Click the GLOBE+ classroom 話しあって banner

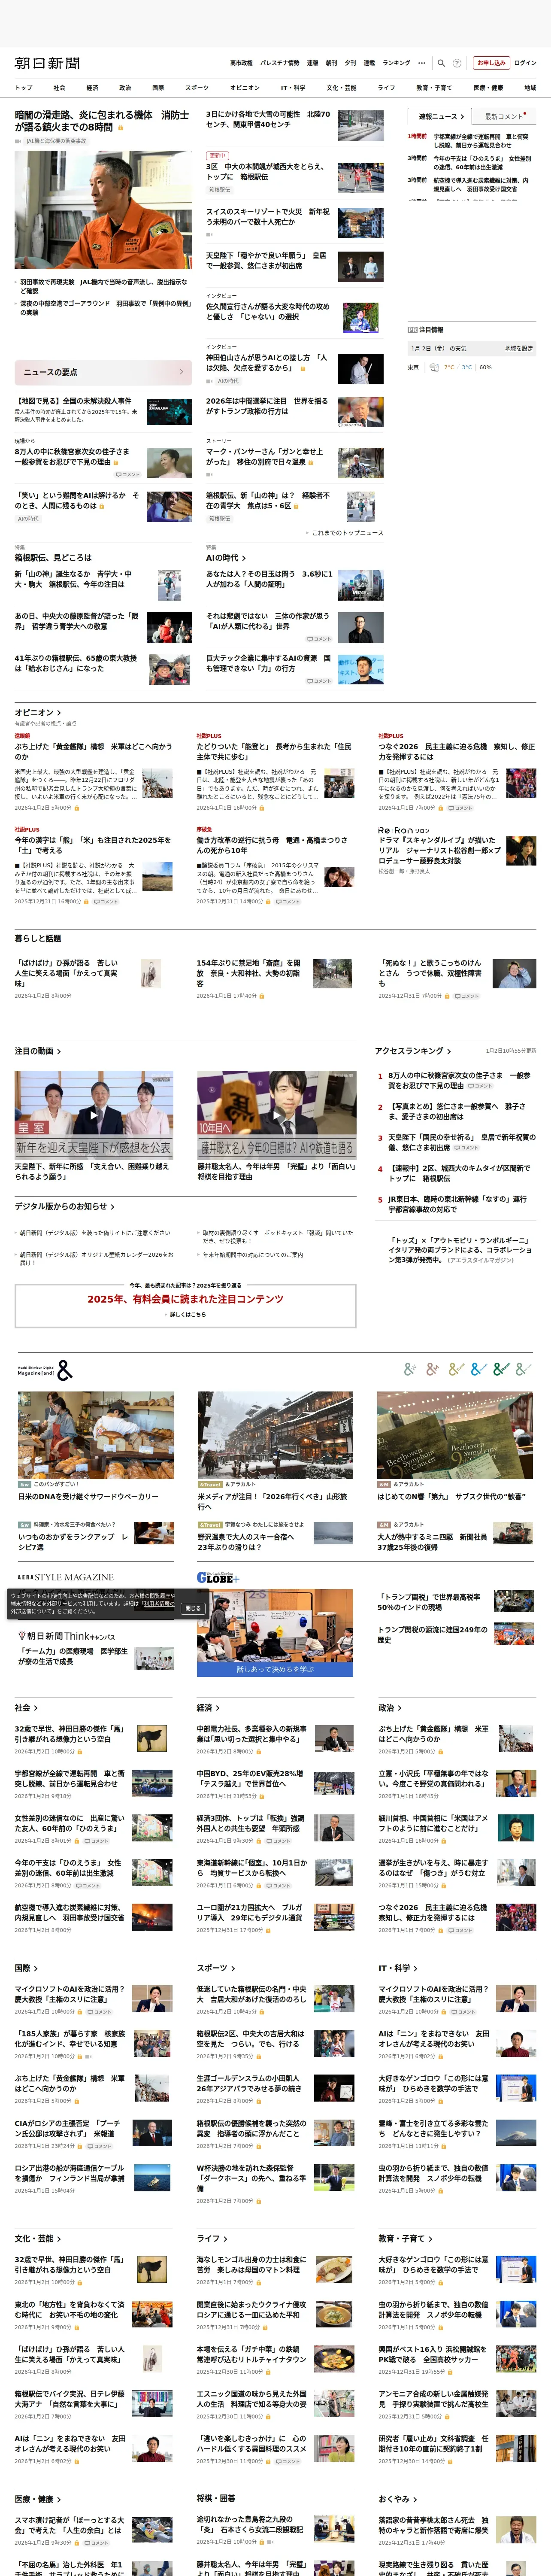tap(275, 1633)
